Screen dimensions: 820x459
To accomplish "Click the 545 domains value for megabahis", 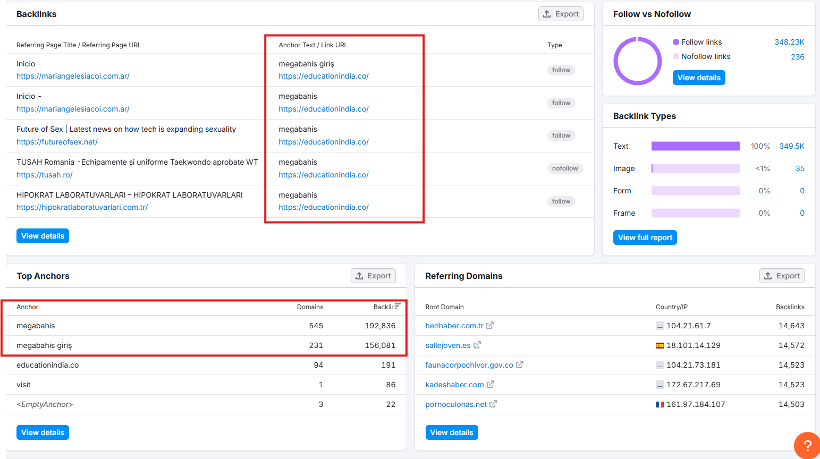I will (316, 326).
